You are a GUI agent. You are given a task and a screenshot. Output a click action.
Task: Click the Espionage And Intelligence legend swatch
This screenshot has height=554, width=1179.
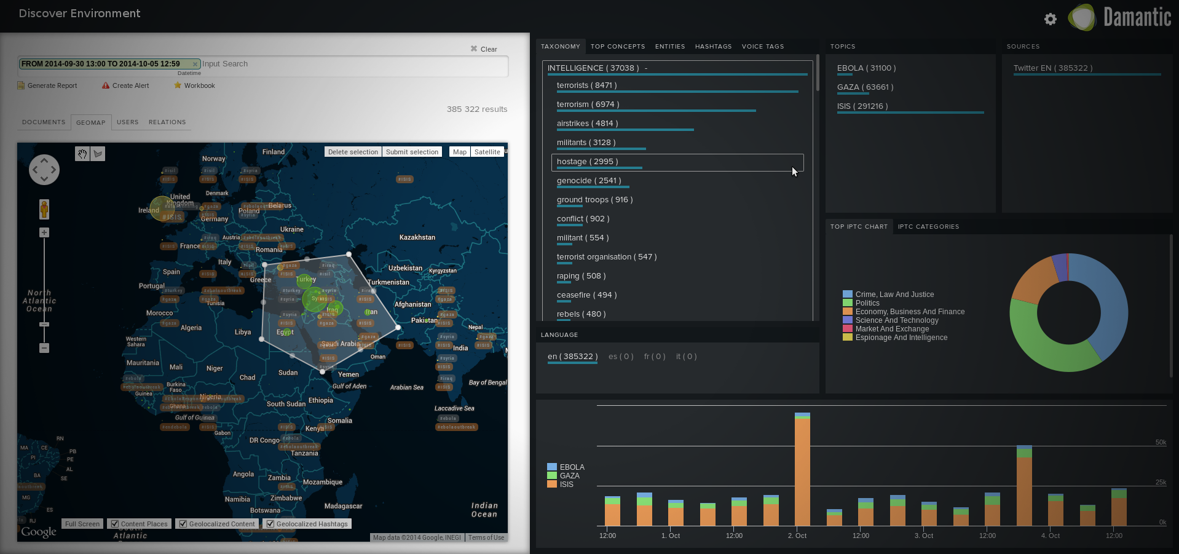pos(848,338)
